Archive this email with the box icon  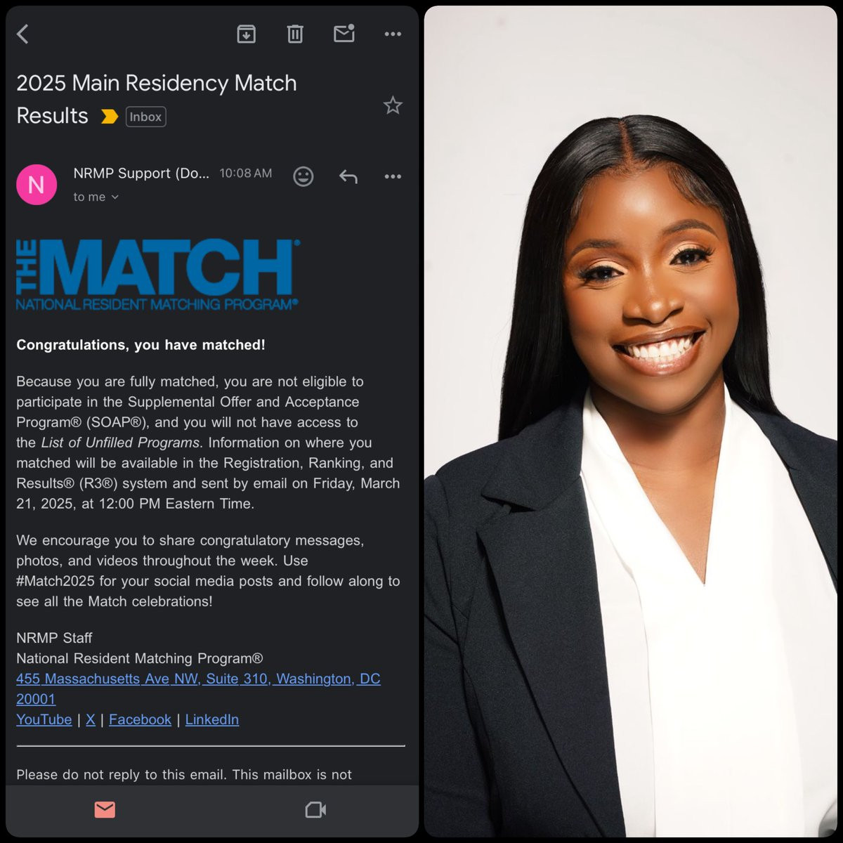247,34
